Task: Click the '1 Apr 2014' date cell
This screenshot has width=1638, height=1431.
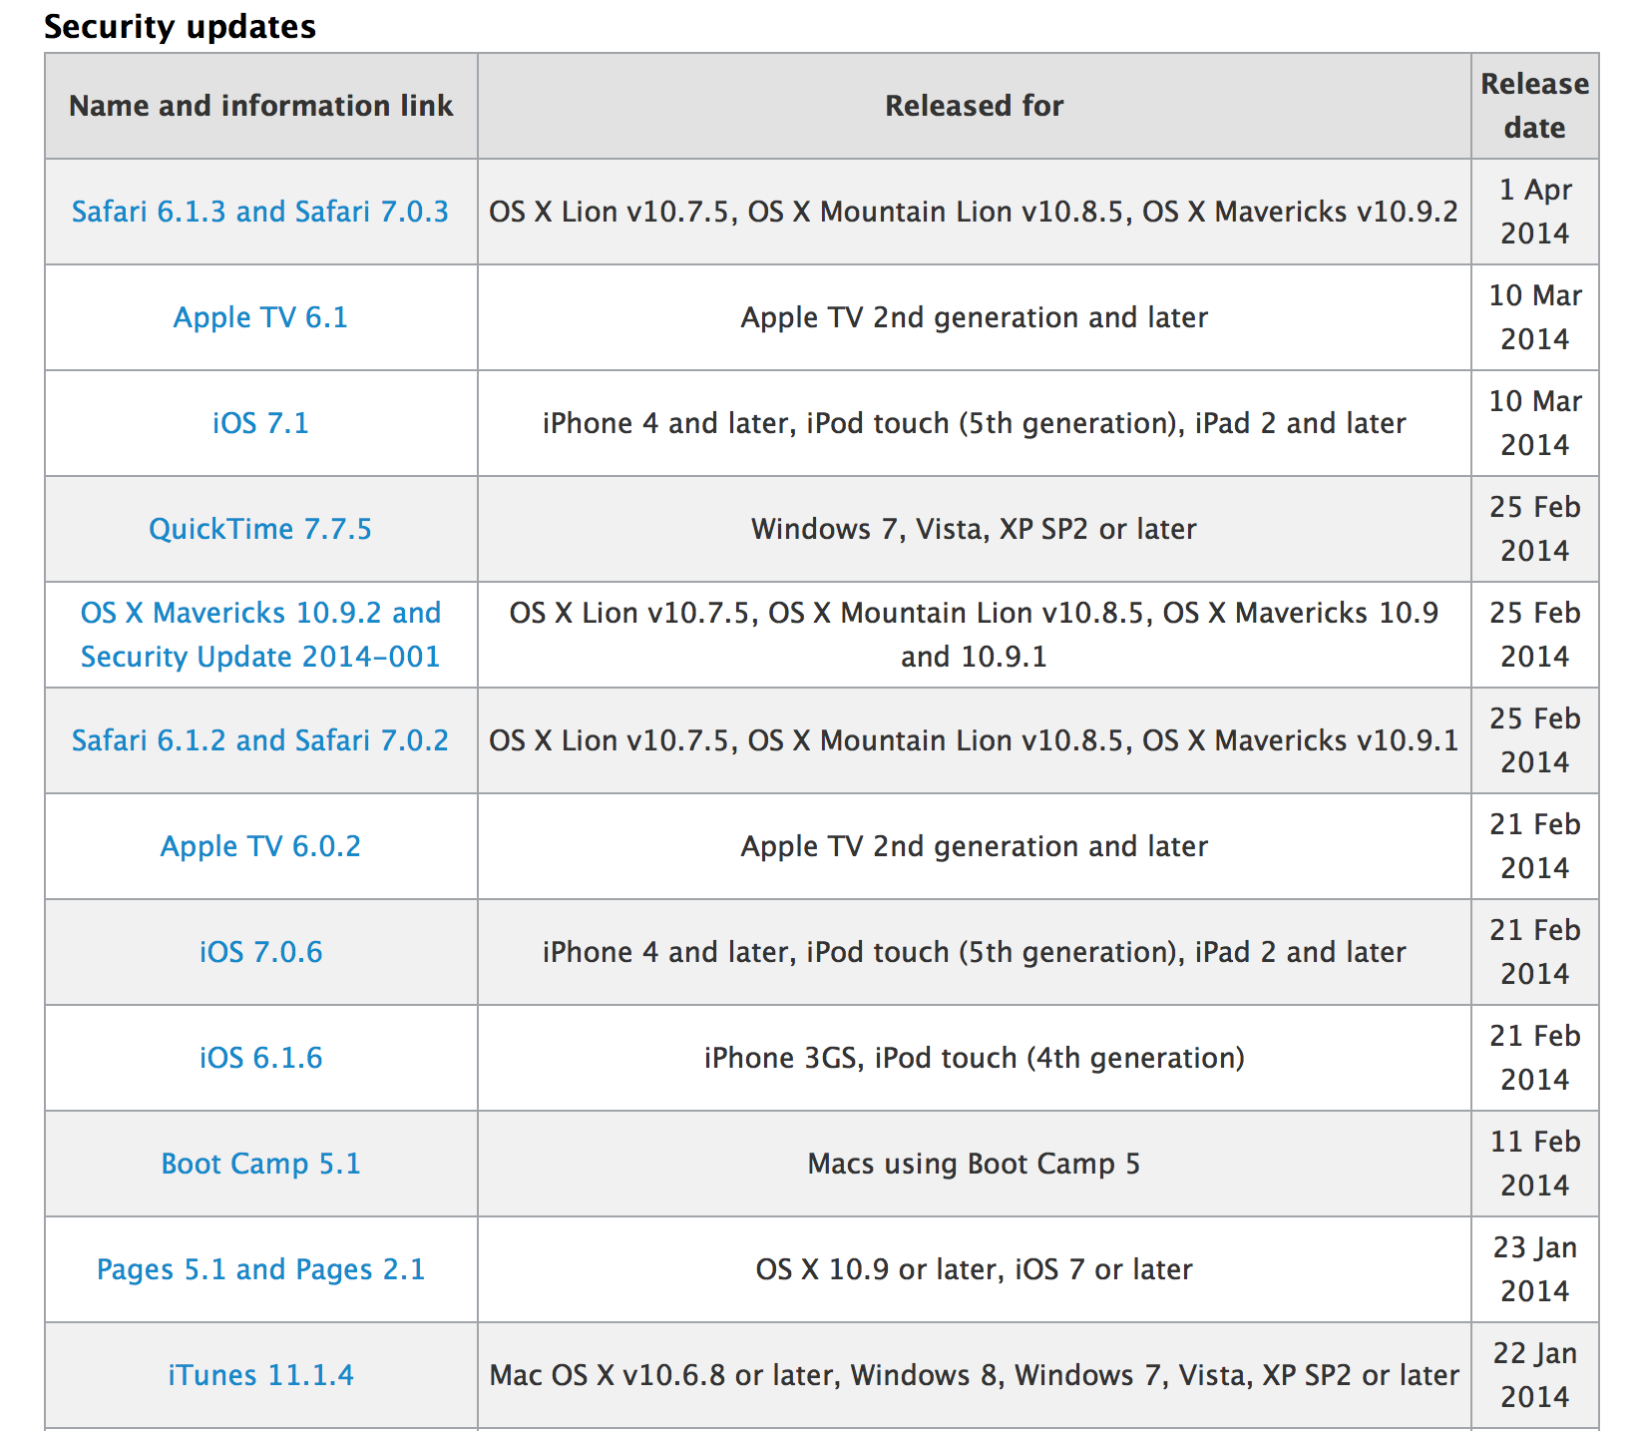Action: 1534,212
